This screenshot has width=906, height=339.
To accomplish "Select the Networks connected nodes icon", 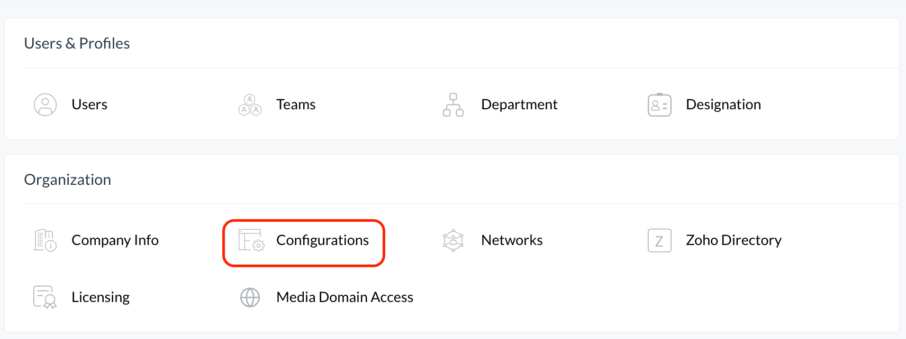I will [453, 240].
